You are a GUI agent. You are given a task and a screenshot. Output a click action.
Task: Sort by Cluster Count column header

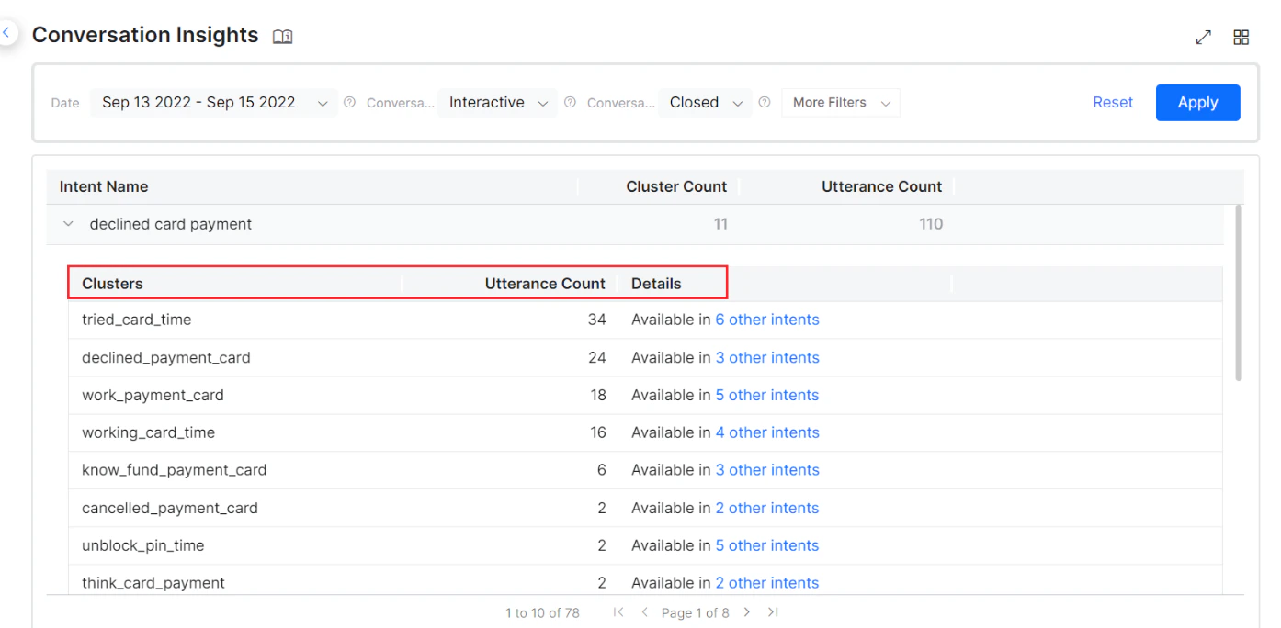676,186
